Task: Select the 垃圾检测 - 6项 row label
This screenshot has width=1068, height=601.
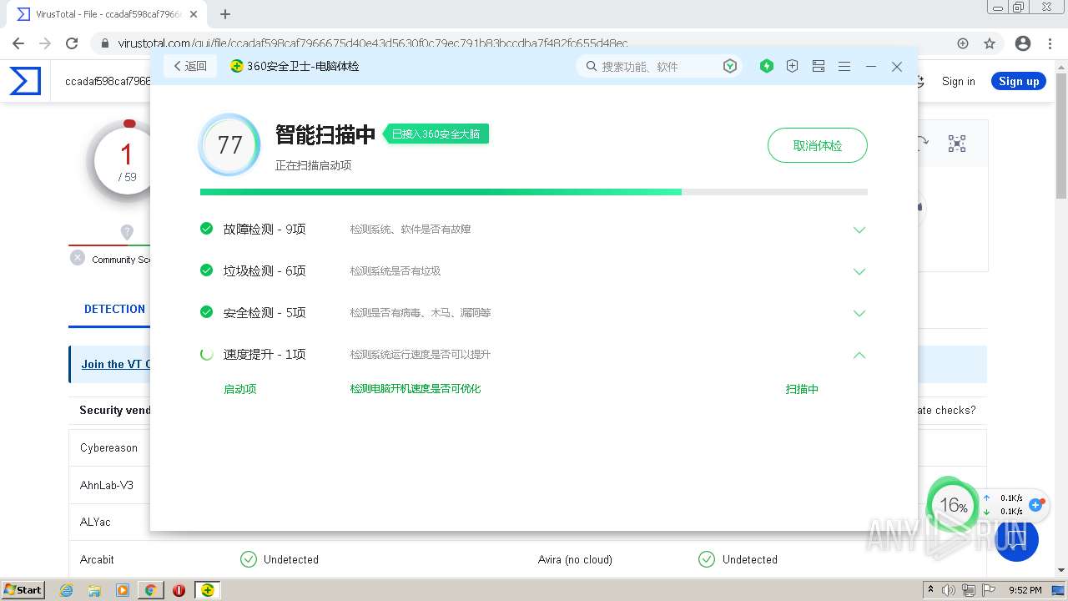Action: click(x=264, y=270)
